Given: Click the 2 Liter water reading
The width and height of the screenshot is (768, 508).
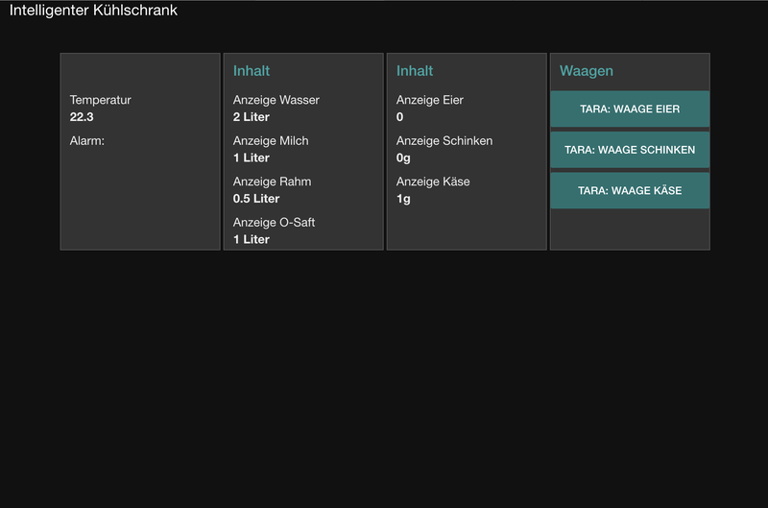Looking at the screenshot, I should (x=252, y=117).
